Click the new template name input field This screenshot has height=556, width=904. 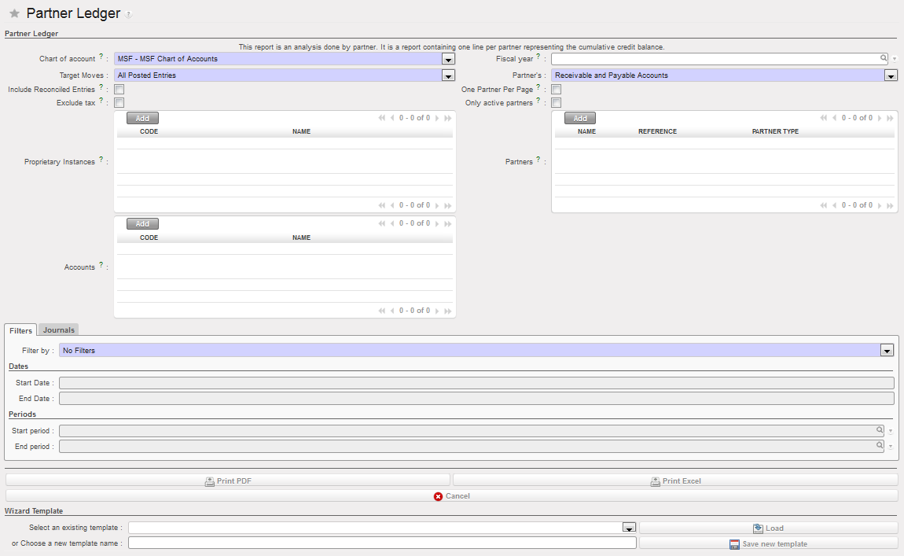[382, 543]
